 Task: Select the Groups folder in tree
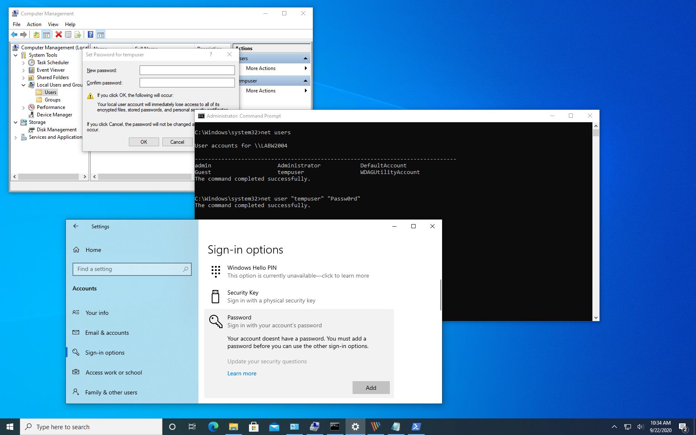coord(52,100)
